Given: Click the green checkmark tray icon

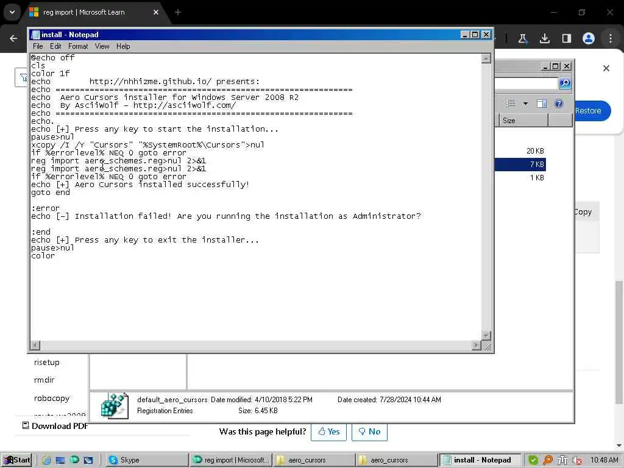Looking at the screenshot, I should [x=533, y=461].
